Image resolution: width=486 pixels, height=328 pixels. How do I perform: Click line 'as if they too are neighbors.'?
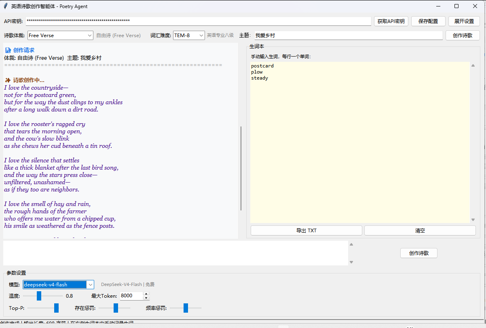[x=42, y=189]
